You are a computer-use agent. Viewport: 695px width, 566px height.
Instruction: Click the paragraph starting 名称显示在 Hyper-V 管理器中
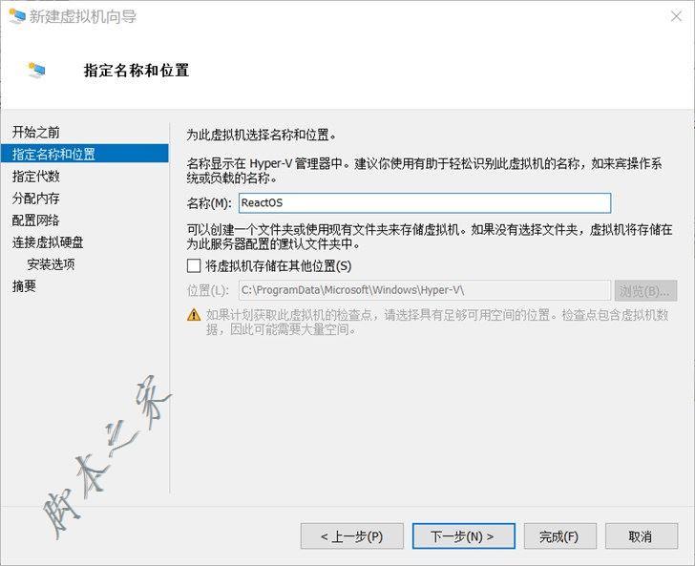pos(424,171)
